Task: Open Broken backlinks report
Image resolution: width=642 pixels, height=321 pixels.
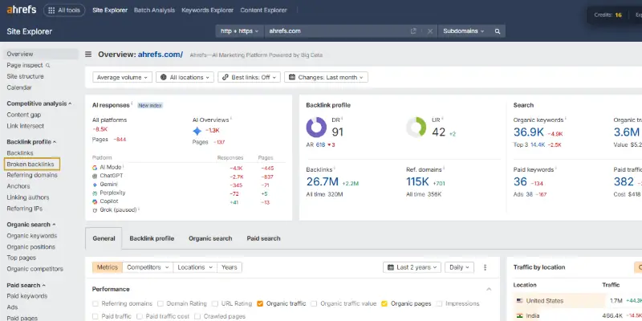Action: pyautogui.click(x=31, y=165)
